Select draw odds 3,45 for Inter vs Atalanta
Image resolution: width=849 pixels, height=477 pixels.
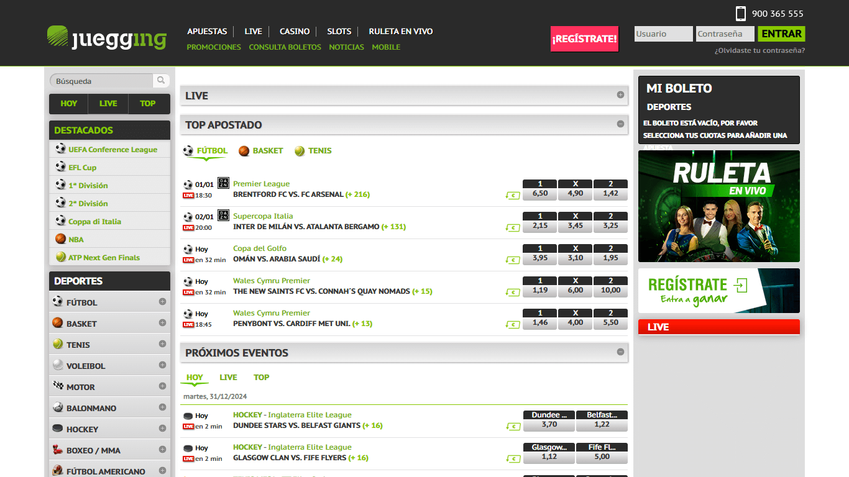tap(576, 226)
